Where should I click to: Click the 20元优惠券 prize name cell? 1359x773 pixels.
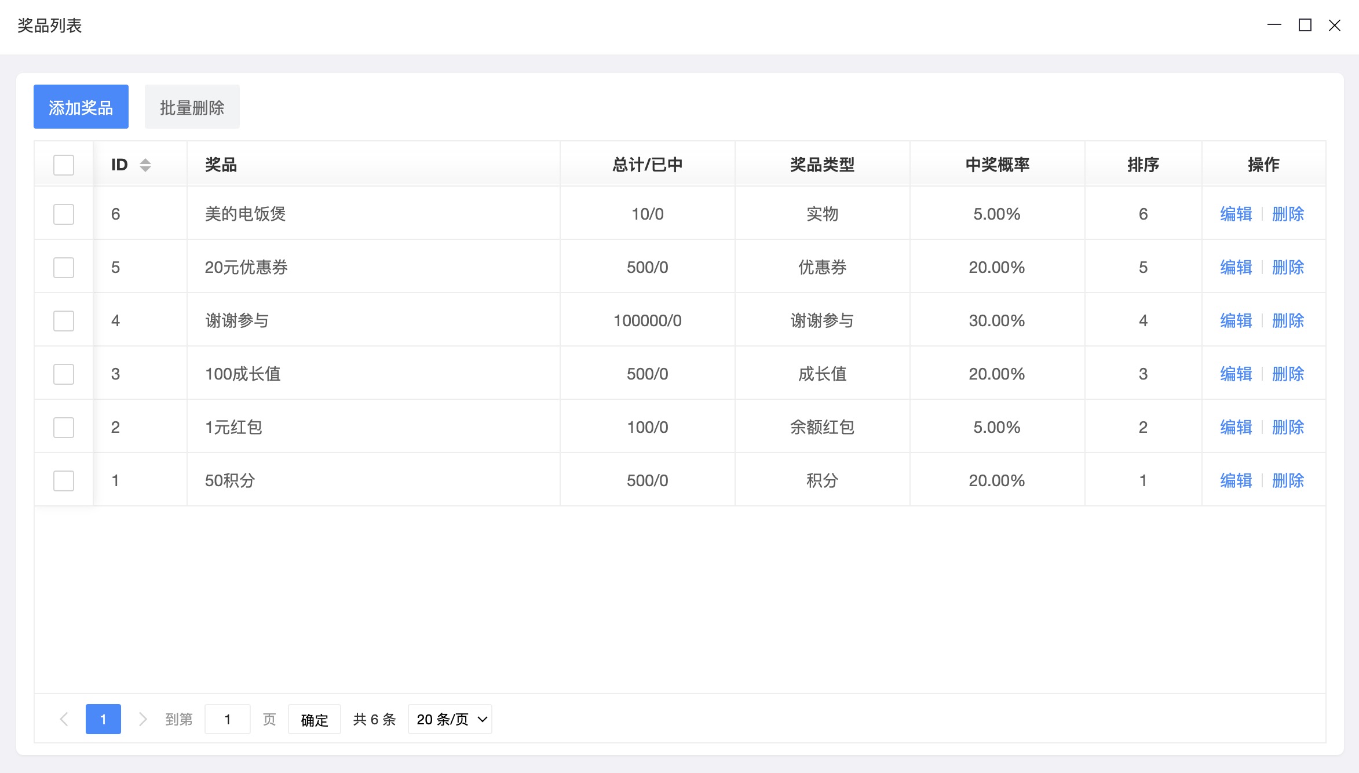[374, 267]
